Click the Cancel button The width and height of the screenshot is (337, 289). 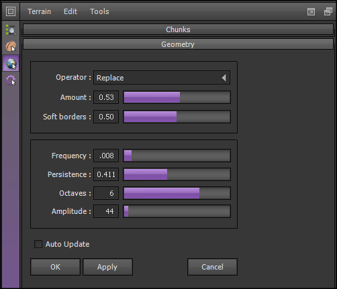212,267
